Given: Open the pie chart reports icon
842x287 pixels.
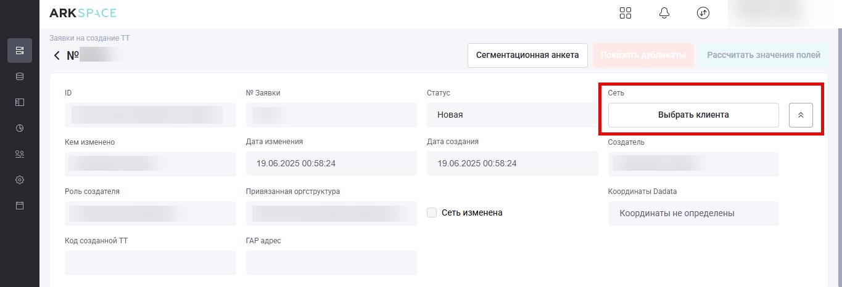Looking at the screenshot, I should point(20,128).
